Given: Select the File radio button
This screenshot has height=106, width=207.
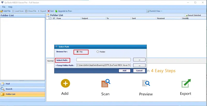Looking at the screenshot, I should coord(77,52).
